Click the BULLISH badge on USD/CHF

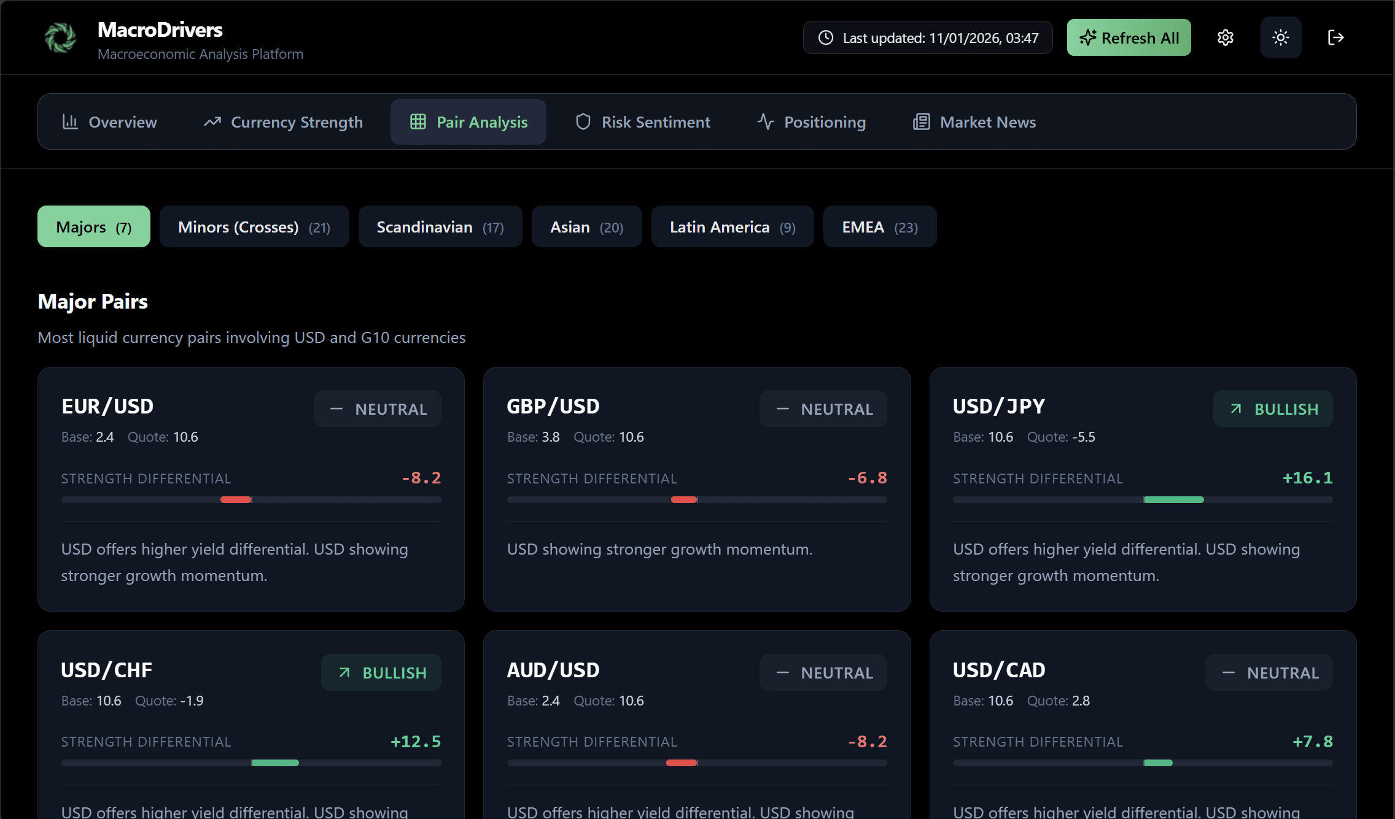[381, 673]
